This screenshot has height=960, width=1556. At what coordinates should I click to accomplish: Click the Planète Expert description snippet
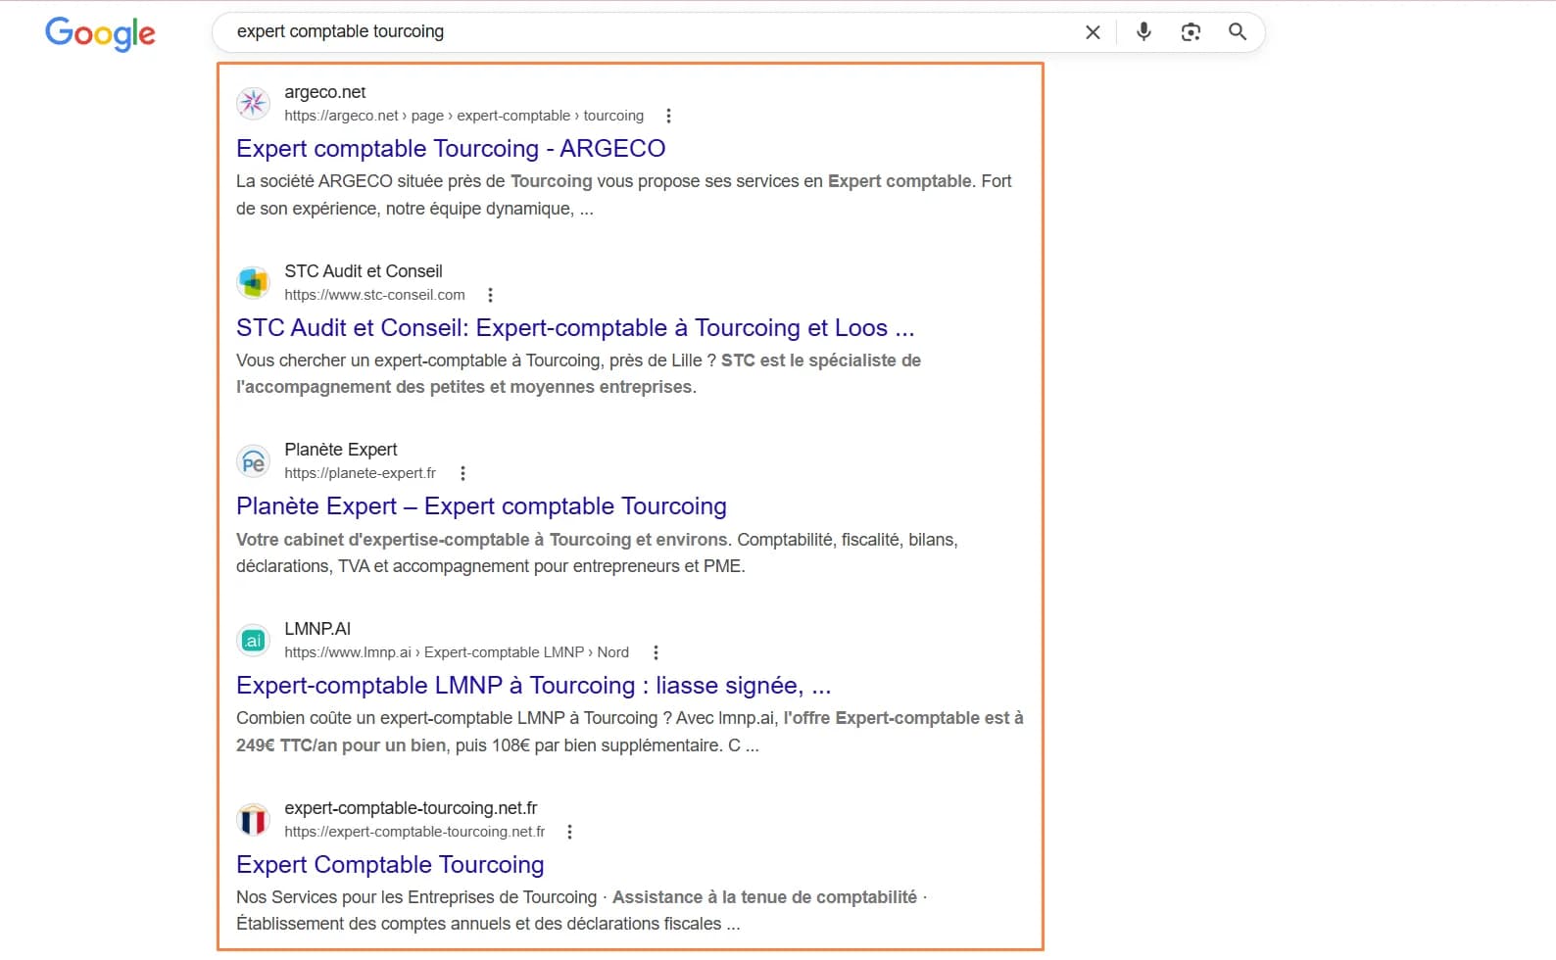pos(597,552)
